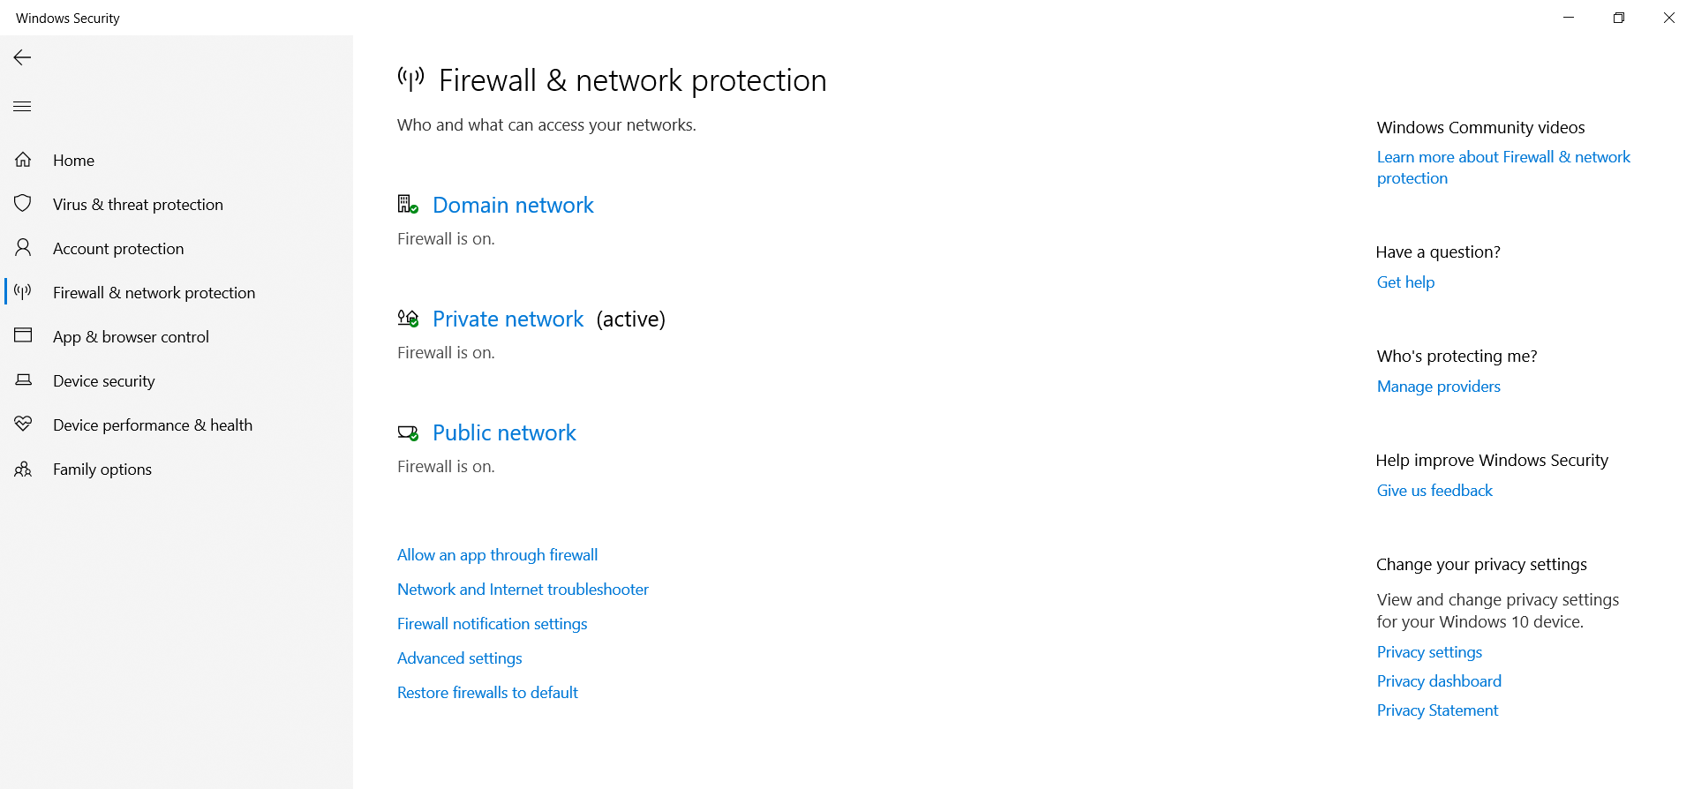Restore down the Windows Security window
1694x789 pixels.
(x=1618, y=18)
